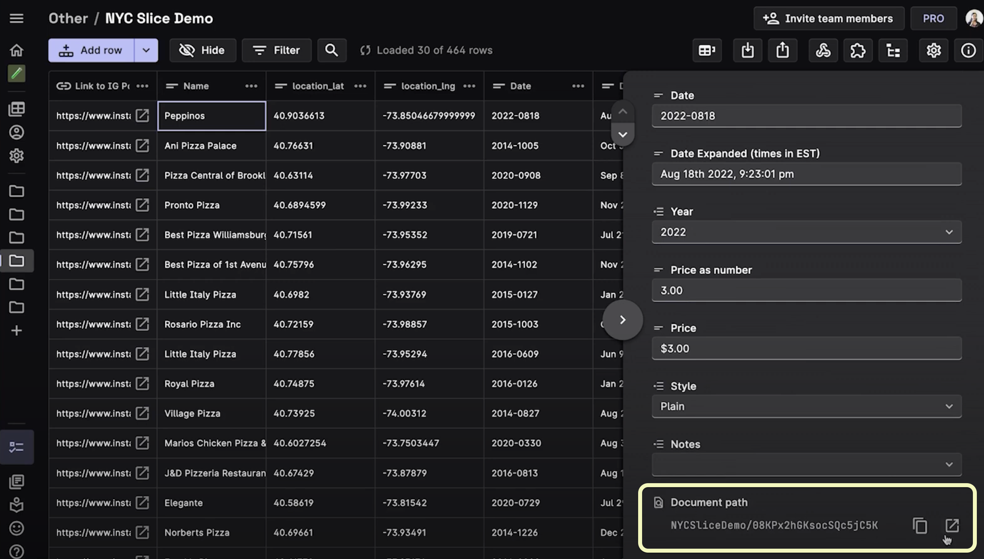Expand the Year dropdown
Viewport: 984px width, 559px height.
click(x=949, y=232)
